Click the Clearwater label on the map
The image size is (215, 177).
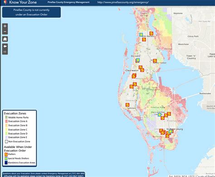point(132,70)
